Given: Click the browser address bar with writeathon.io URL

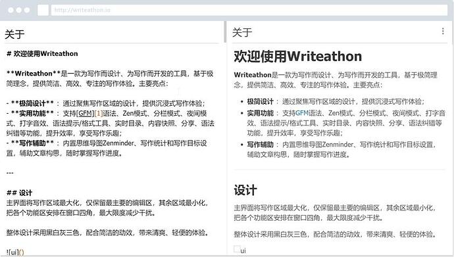Looking at the screenshot, I should [x=249, y=10].
